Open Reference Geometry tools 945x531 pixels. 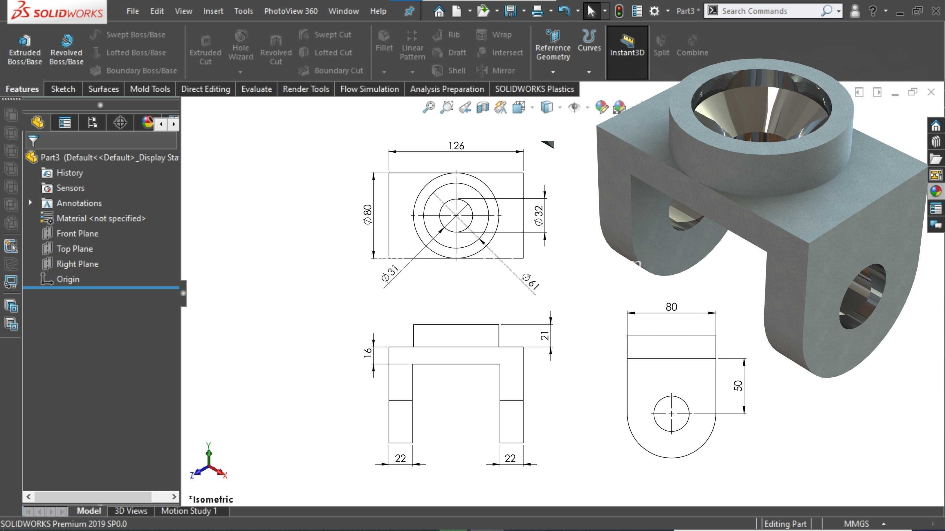[x=553, y=45]
